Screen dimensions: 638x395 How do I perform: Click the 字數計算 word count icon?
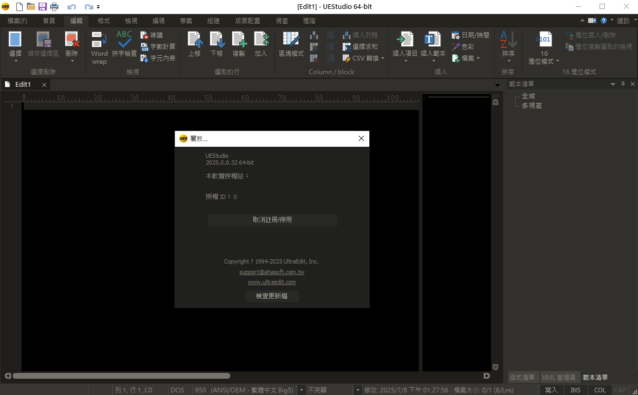click(x=158, y=47)
